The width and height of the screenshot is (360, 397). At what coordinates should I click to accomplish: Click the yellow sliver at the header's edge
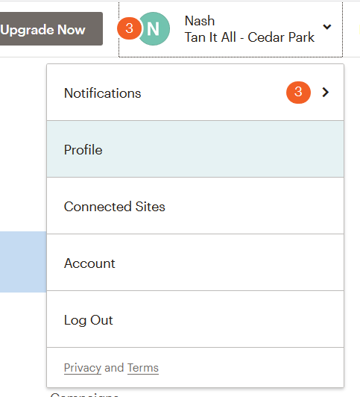359,28
